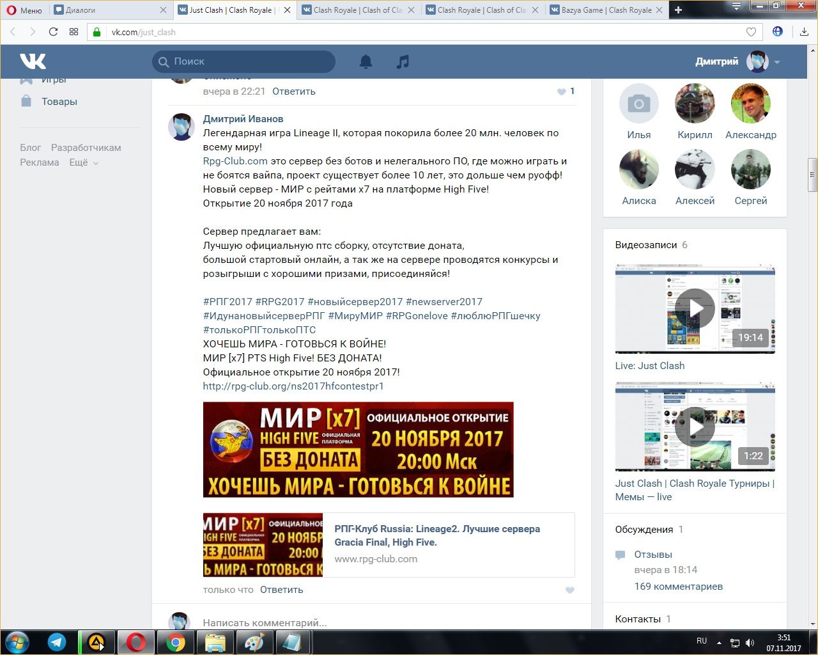The width and height of the screenshot is (818, 655).
Task: Open the Разработчикам link
Action: pos(86,147)
